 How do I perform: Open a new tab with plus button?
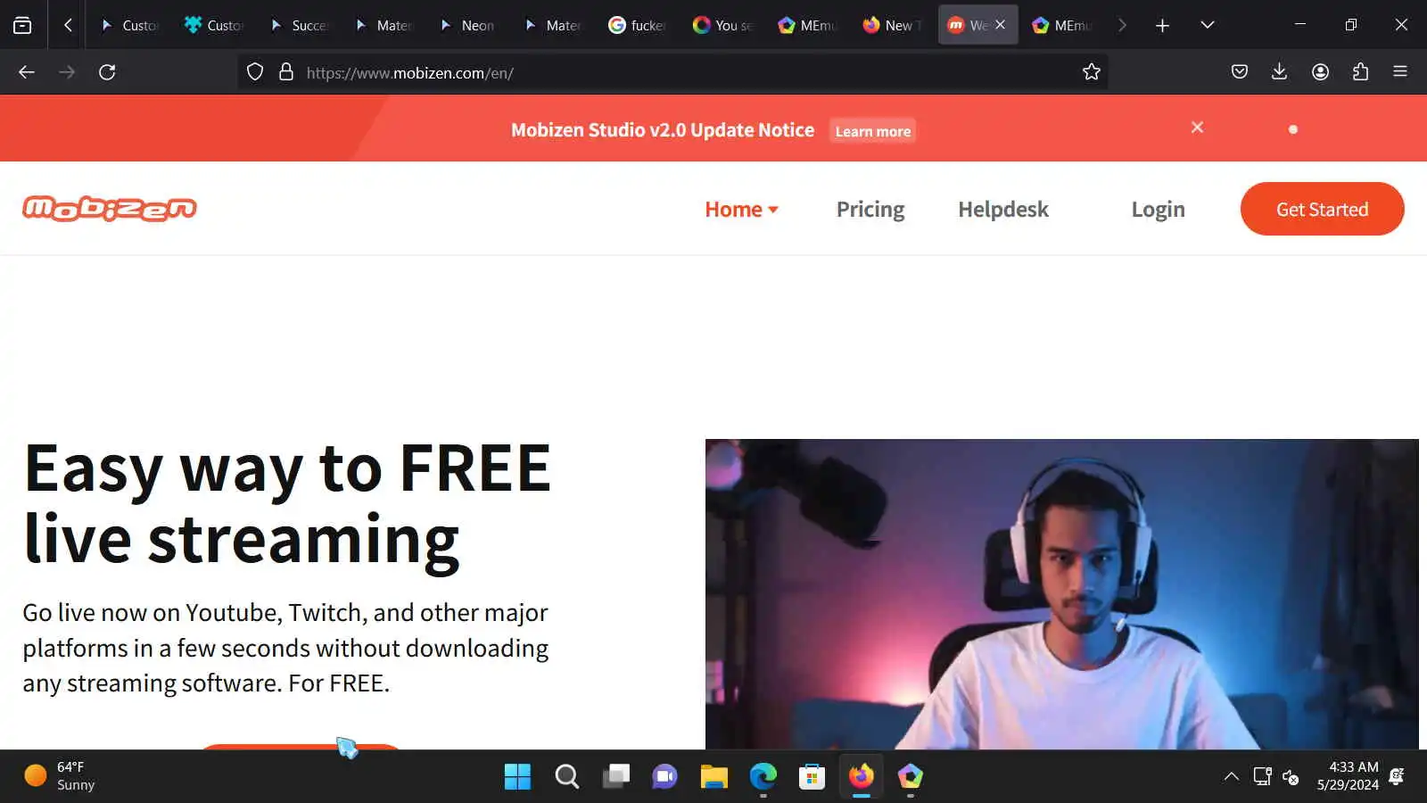(x=1162, y=25)
